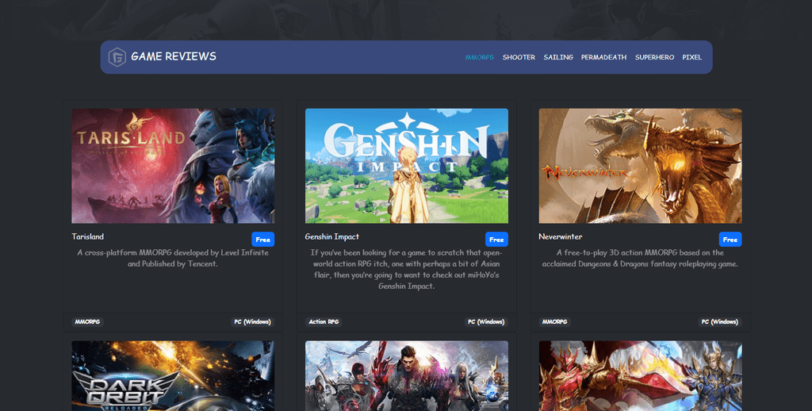
Task: Switch to the SHOOTER category
Action: [x=519, y=57]
